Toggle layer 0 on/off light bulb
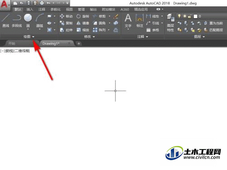 click(x=179, y=16)
